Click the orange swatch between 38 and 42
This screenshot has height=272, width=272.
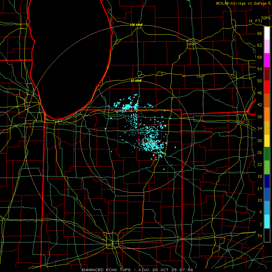pos(267,114)
